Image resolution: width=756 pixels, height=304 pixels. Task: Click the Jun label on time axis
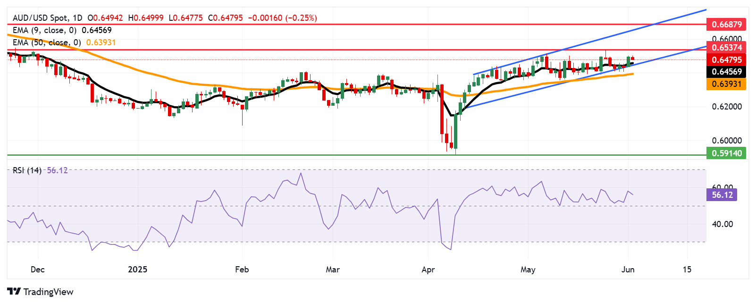(628, 270)
